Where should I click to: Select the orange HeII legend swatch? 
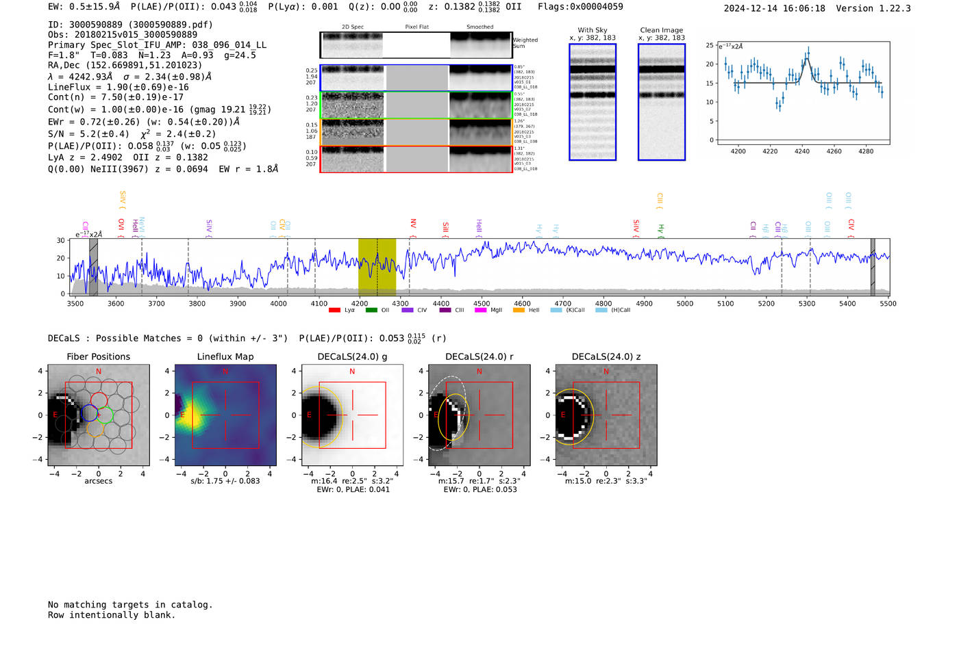[519, 310]
